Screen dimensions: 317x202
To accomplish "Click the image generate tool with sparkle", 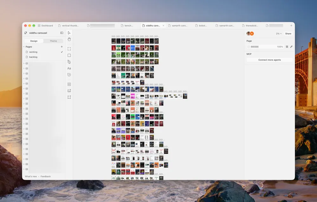I will click(69, 91).
